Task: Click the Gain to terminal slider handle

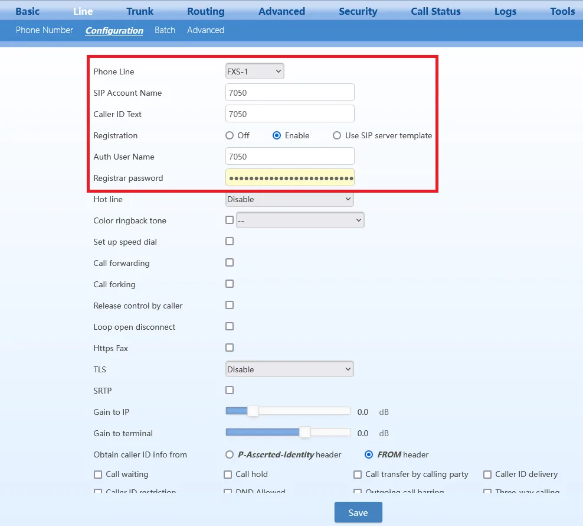Action: pos(305,432)
